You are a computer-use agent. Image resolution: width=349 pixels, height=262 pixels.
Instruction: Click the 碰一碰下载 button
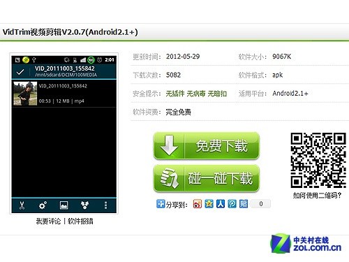click(x=206, y=178)
